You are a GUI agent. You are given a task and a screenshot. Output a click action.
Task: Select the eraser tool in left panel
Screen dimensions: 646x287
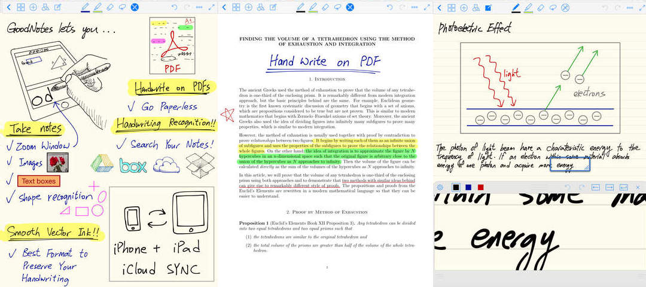coord(110,7)
